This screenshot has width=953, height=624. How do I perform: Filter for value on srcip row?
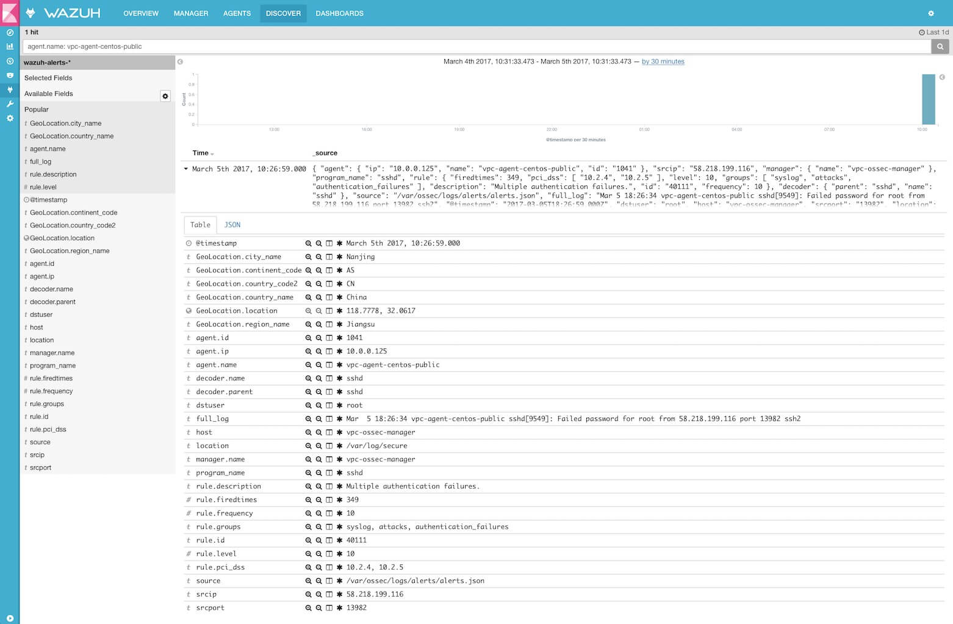point(309,594)
